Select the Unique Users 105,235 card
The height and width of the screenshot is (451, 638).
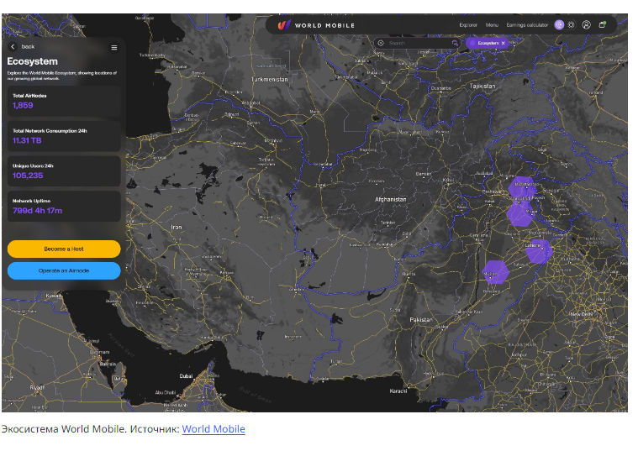[64, 171]
